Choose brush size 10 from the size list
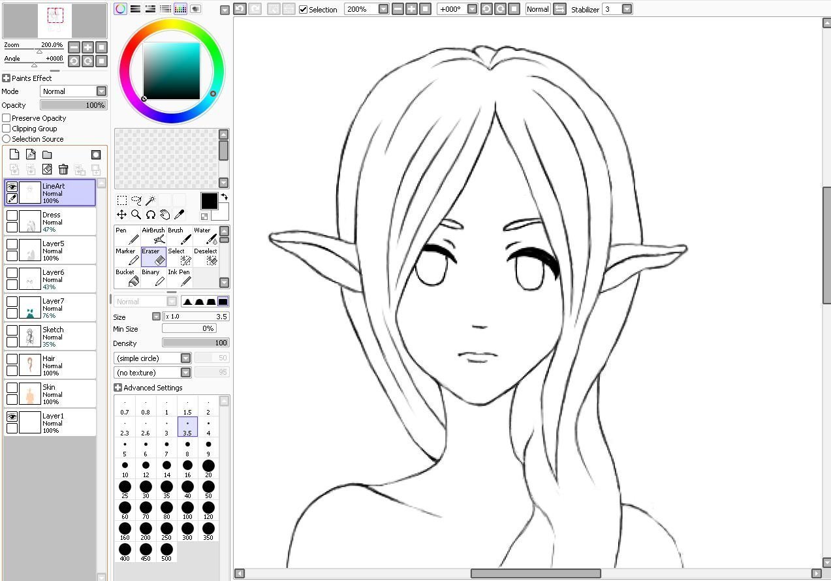Image resolution: width=831 pixels, height=581 pixels. 125,468
